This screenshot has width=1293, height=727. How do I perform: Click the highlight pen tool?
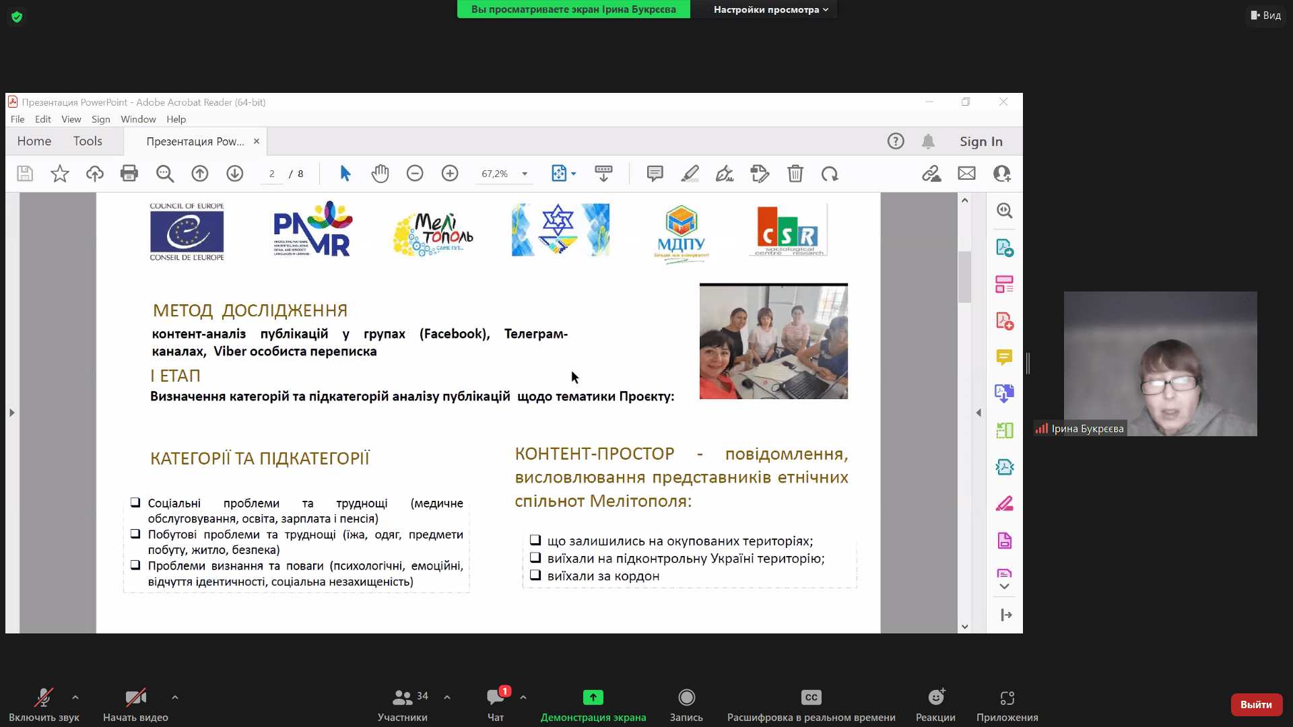pyautogui.click(x=690, y=174)
